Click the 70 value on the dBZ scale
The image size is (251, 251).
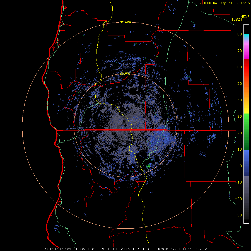(240, 50)
